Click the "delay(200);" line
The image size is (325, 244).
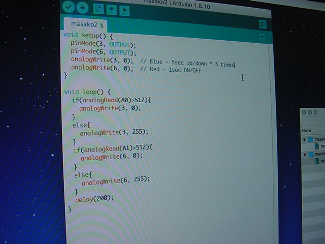click(94, 199)
